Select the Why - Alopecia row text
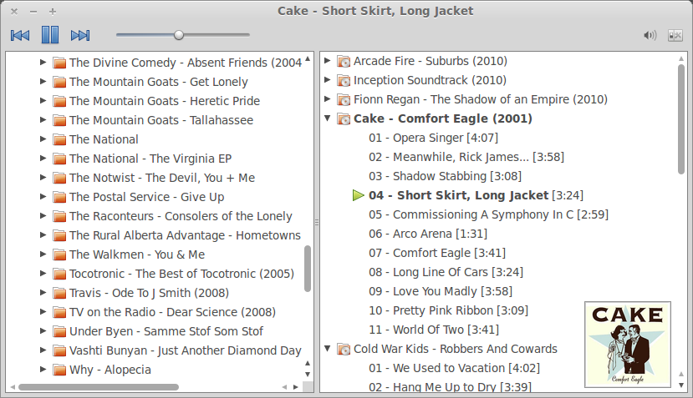 tap(110, 370)
